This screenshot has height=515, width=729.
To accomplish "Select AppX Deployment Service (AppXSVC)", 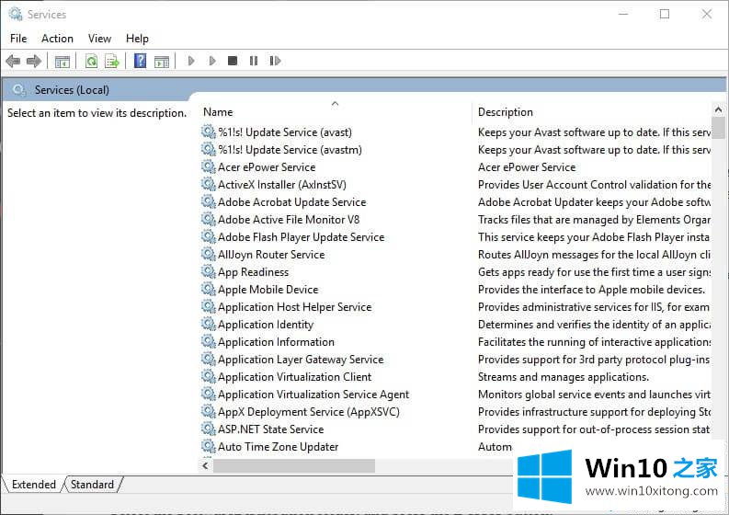I will [x=308, y=412].
